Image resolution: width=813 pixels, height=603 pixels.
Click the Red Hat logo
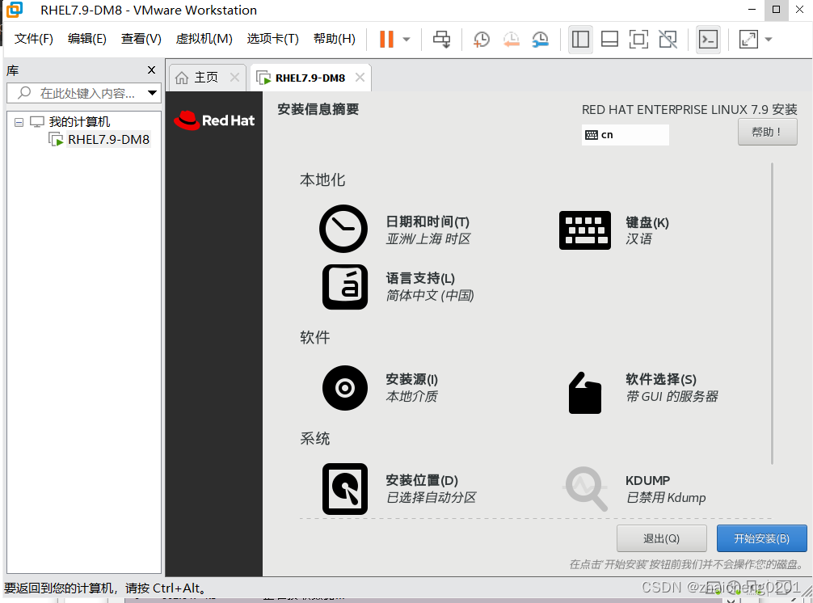(x=214, y=120)
